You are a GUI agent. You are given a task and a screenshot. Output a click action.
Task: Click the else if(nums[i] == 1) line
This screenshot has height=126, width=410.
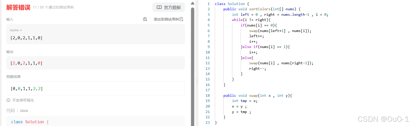pos(265,47)
